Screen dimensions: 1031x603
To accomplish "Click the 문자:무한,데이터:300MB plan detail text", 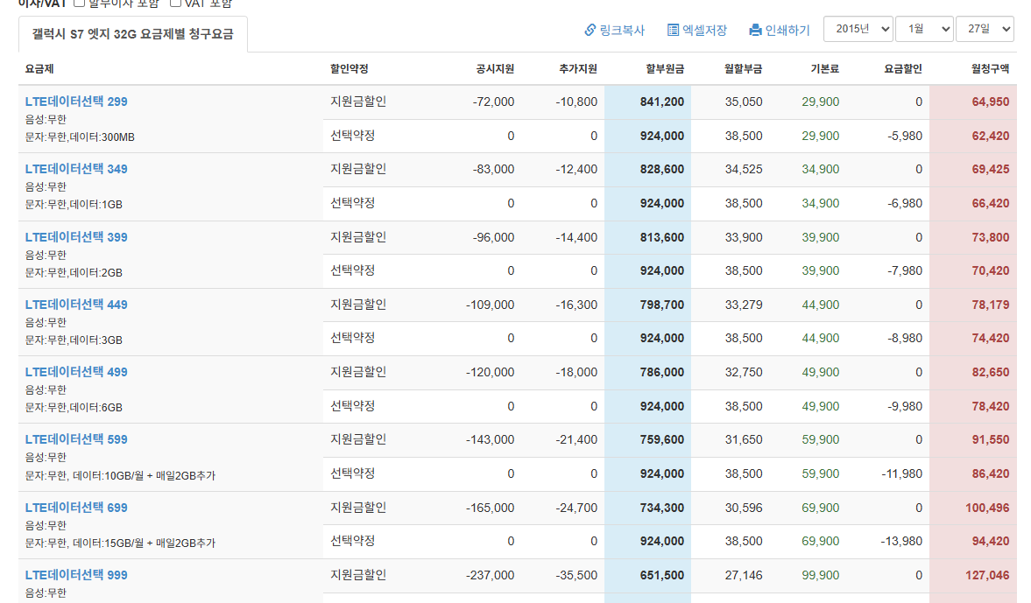I will pos(80,137).
